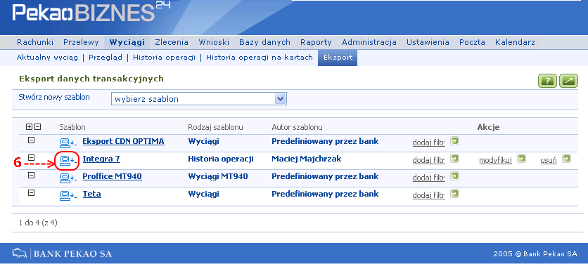Open the Wnioski menu
The image size is (588, 264).
(214, 42)
